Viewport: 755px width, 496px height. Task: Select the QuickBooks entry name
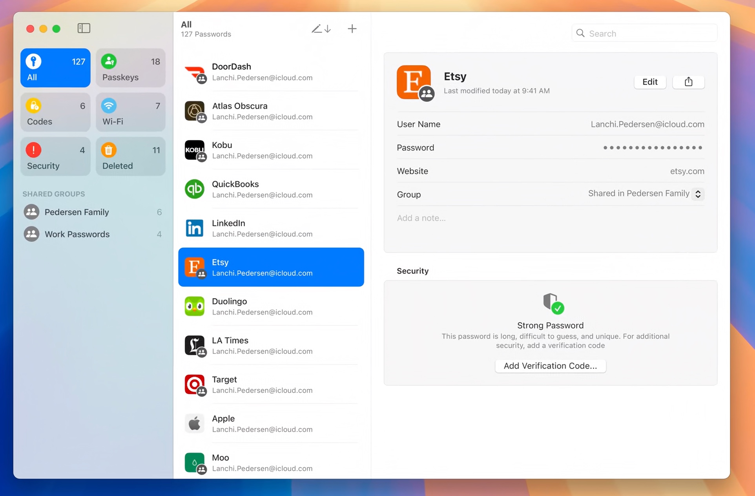235,184
